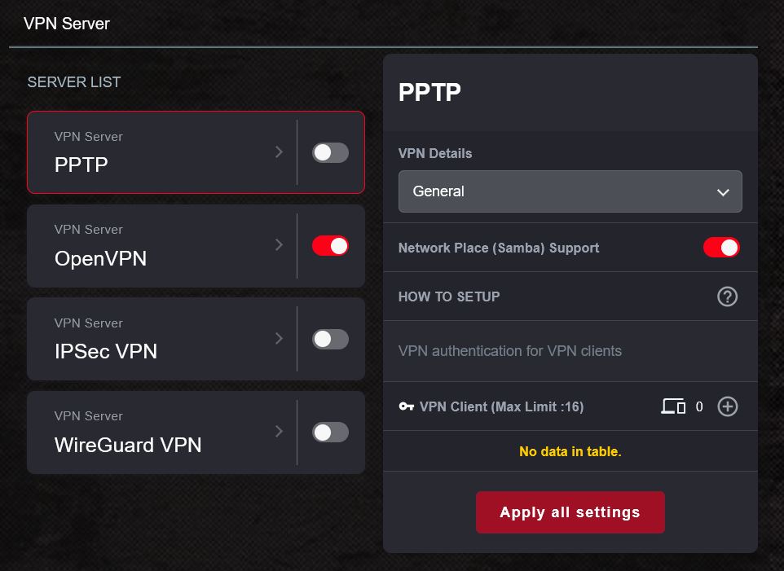This screenshot has width=784, height=571.
Task: Open the HOW TO SETUP link
Action: [x=448, y=296]
